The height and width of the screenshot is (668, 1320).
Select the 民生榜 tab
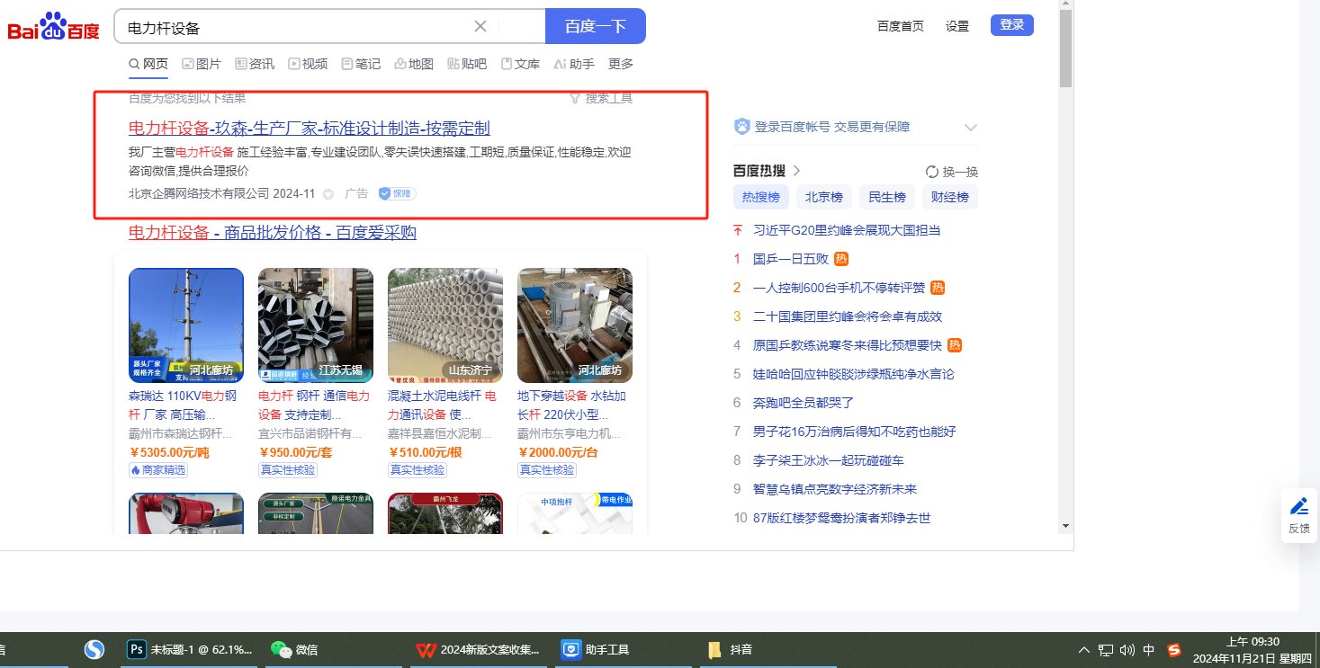point(887,197)
